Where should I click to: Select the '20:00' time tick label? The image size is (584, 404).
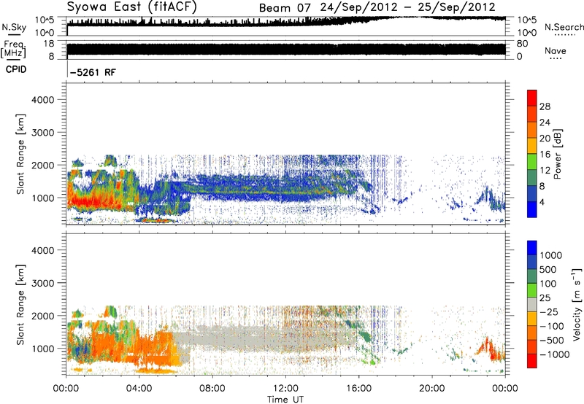(x=432, y=389)
